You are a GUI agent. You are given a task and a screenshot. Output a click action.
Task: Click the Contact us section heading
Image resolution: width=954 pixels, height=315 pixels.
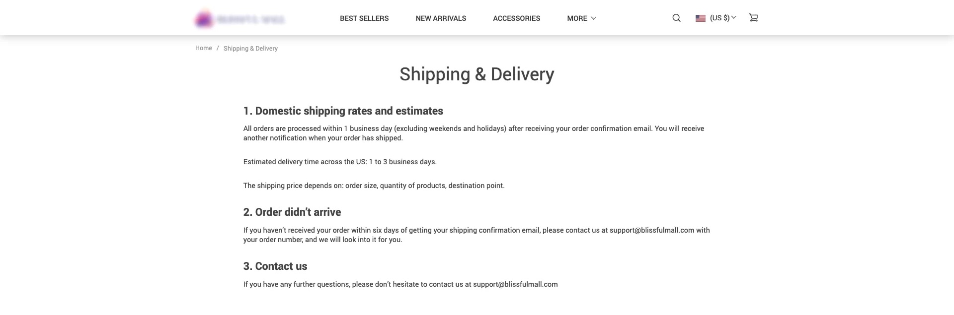pyautogui.click(x=275, y=266)
